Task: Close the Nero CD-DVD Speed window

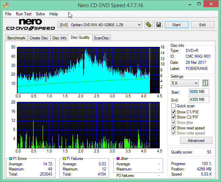Action: [x=211, y=4]
